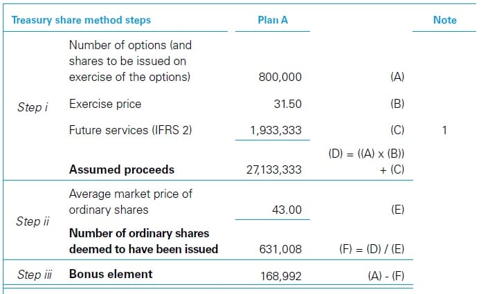The width and height of the screenshot is (481, 294).
Task: Click the 'Step i' row label
Action: coord(33,107)
